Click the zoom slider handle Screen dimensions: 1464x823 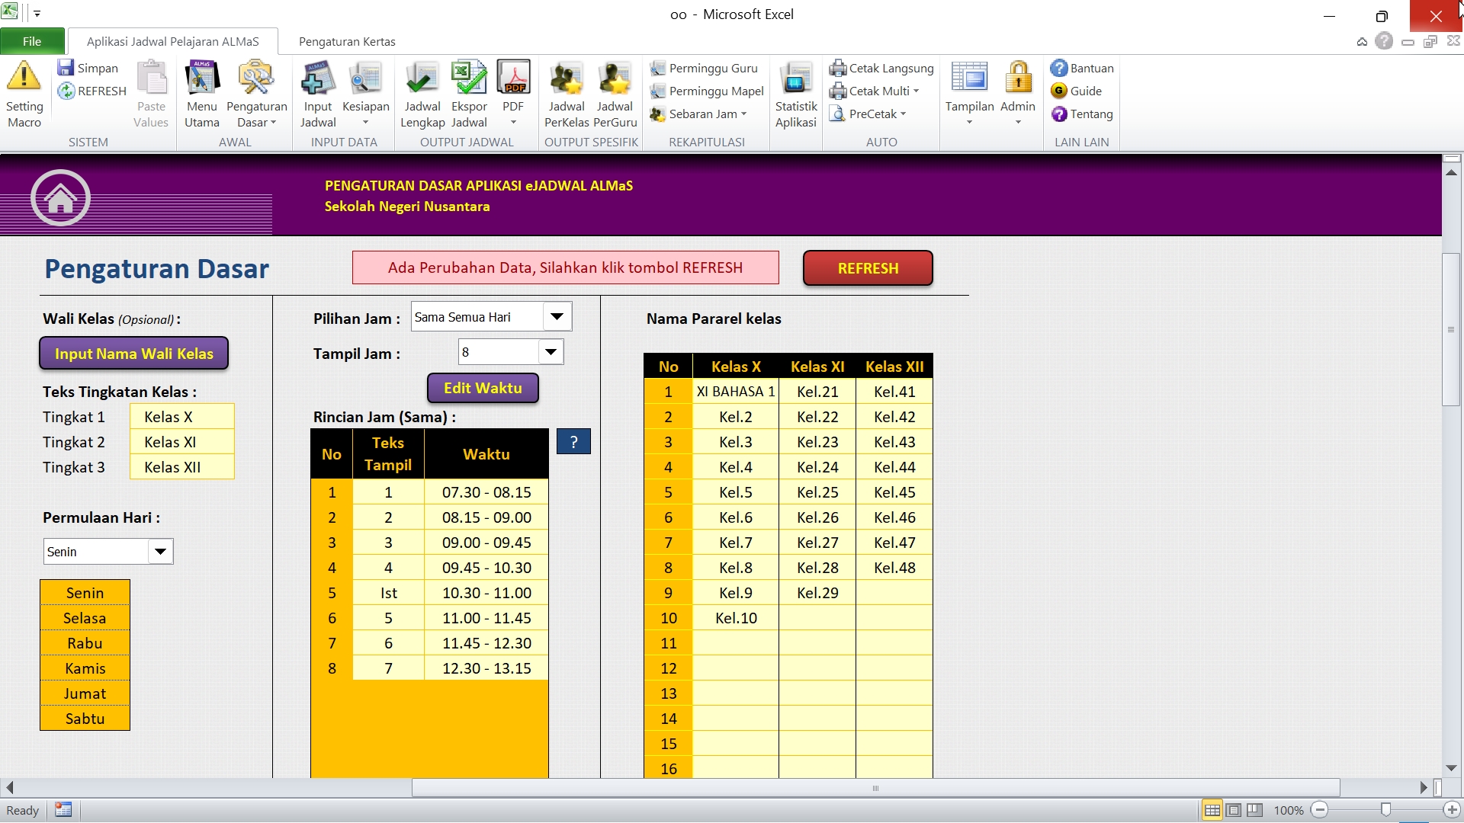tap(1385, 810)
